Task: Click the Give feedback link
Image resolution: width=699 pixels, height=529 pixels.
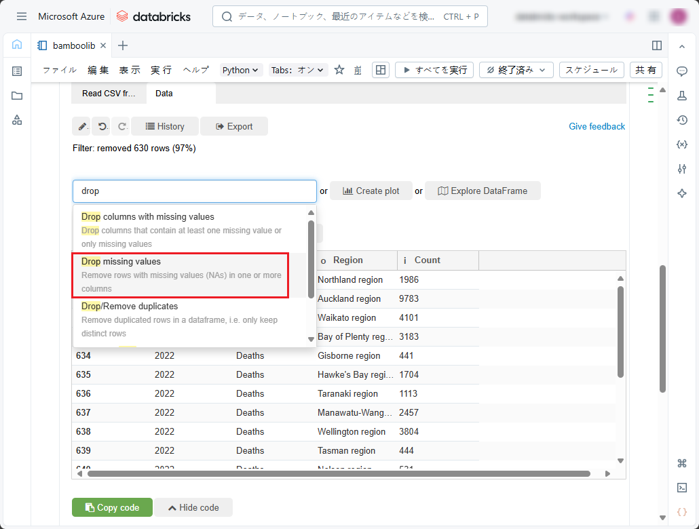Action: pos(597,126)
